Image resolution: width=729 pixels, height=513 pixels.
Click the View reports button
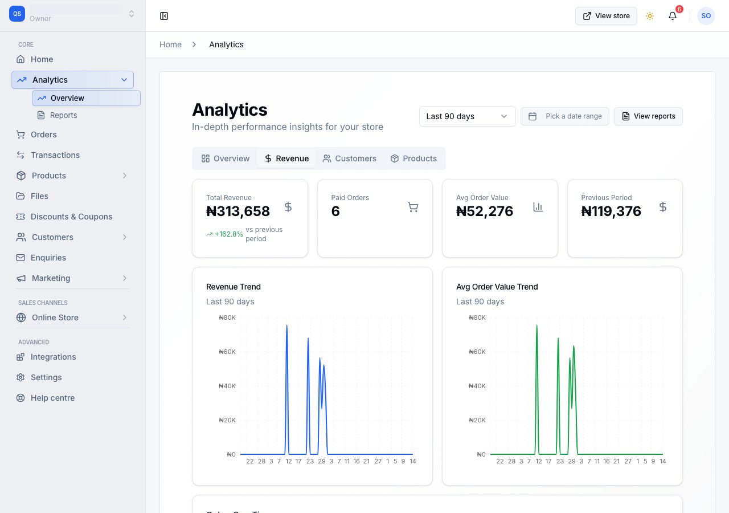[648, 116]
